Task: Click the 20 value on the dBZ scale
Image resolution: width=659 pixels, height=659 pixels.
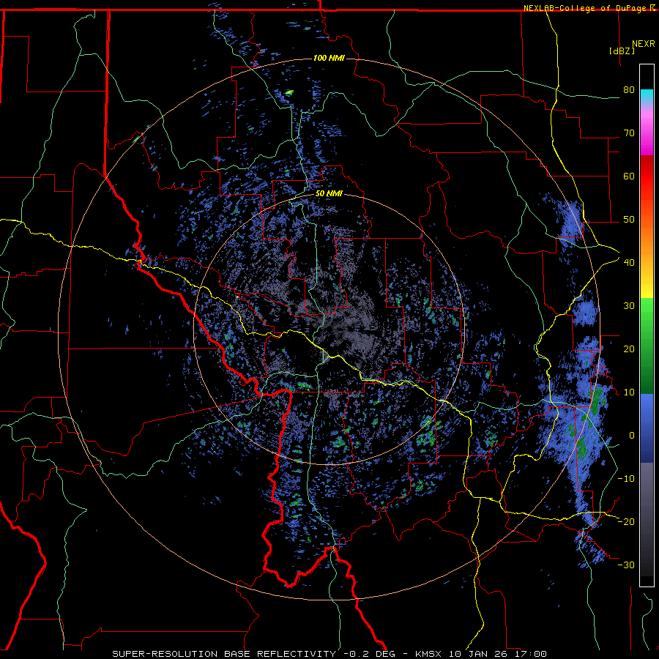Action: coord(629,349)
